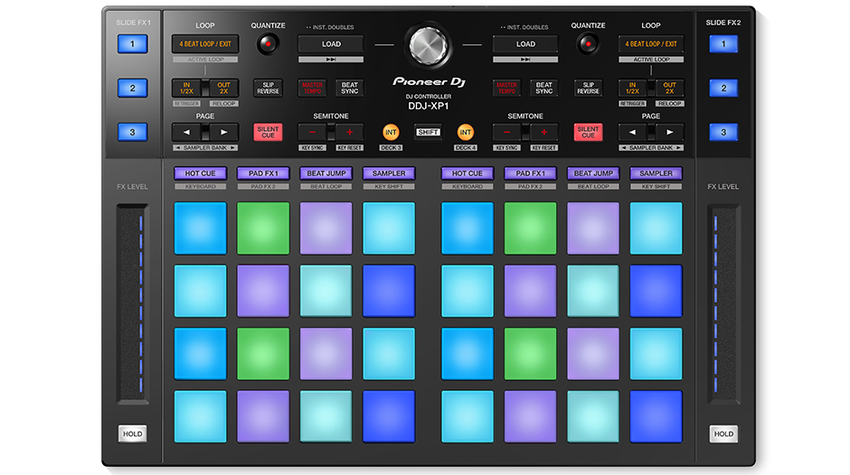Switch right deck pads to Hot Cue
Viewport: 850px width, 475px height.
tap(467, 173)
